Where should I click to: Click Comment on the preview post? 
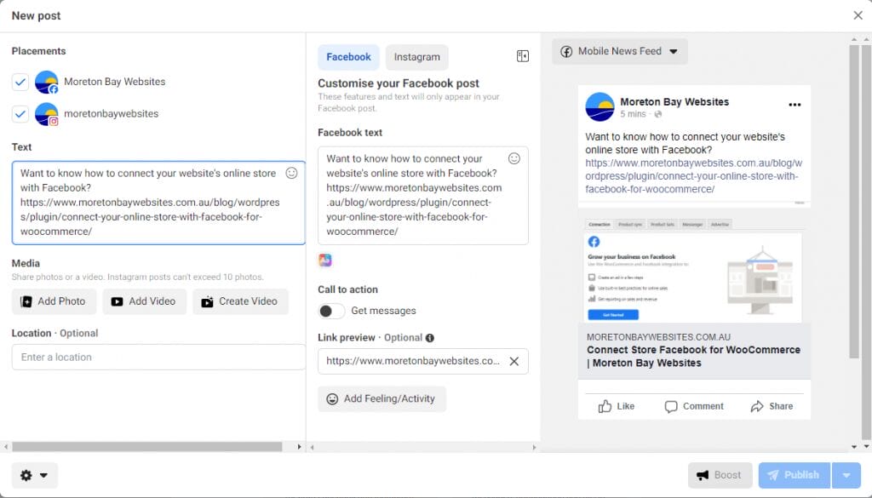[x=694, y=406]
